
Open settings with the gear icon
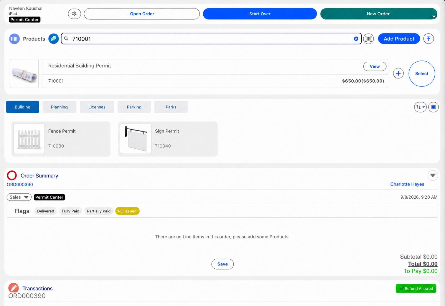pos(75,14)
